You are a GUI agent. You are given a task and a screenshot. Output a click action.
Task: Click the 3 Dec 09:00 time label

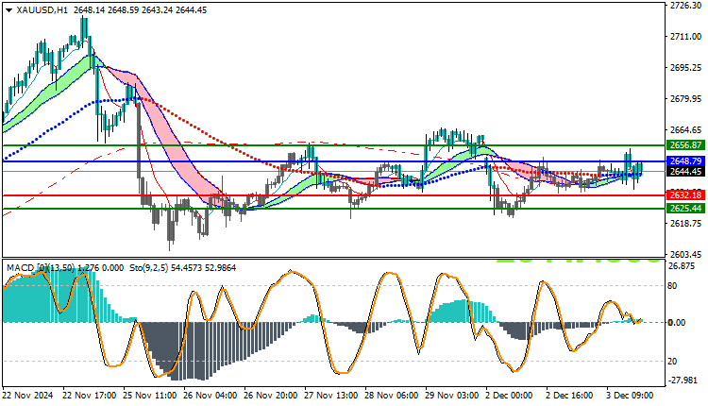click(x=630, y=396)
